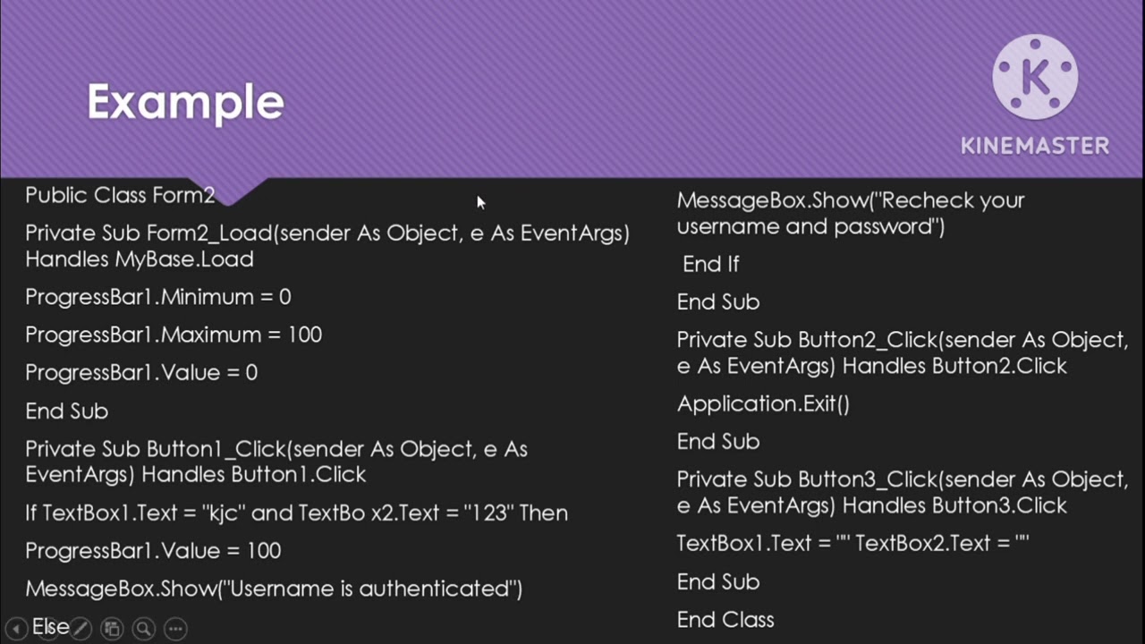
Task: Open more slideshow options ellipsis button
Action: (176, 629)
